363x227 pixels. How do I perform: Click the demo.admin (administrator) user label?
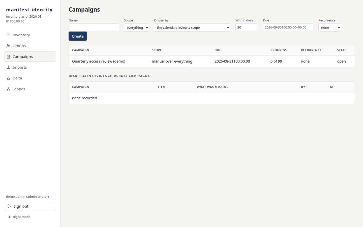click(27, 196)
